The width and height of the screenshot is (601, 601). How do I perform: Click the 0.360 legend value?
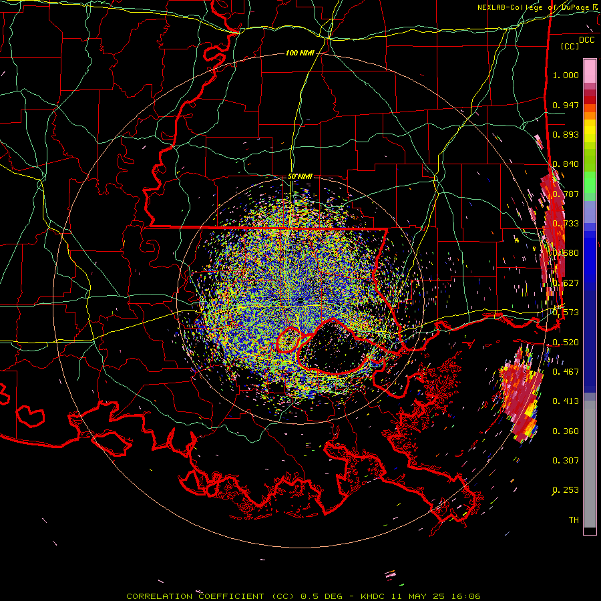(x=566, y=431)
